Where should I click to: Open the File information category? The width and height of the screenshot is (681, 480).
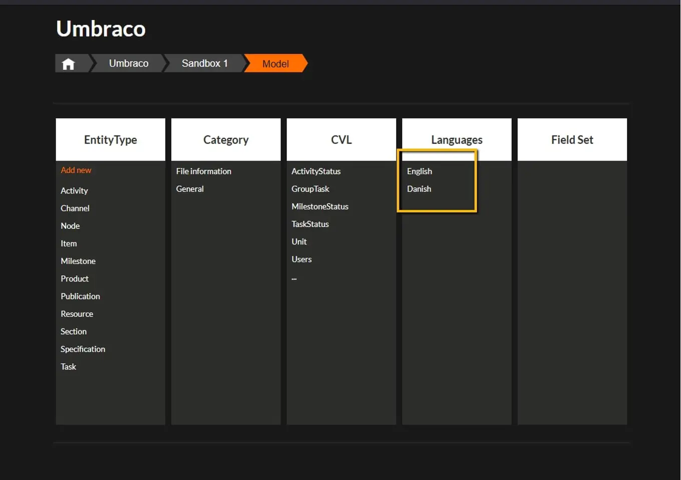click(x=204, y=171)
